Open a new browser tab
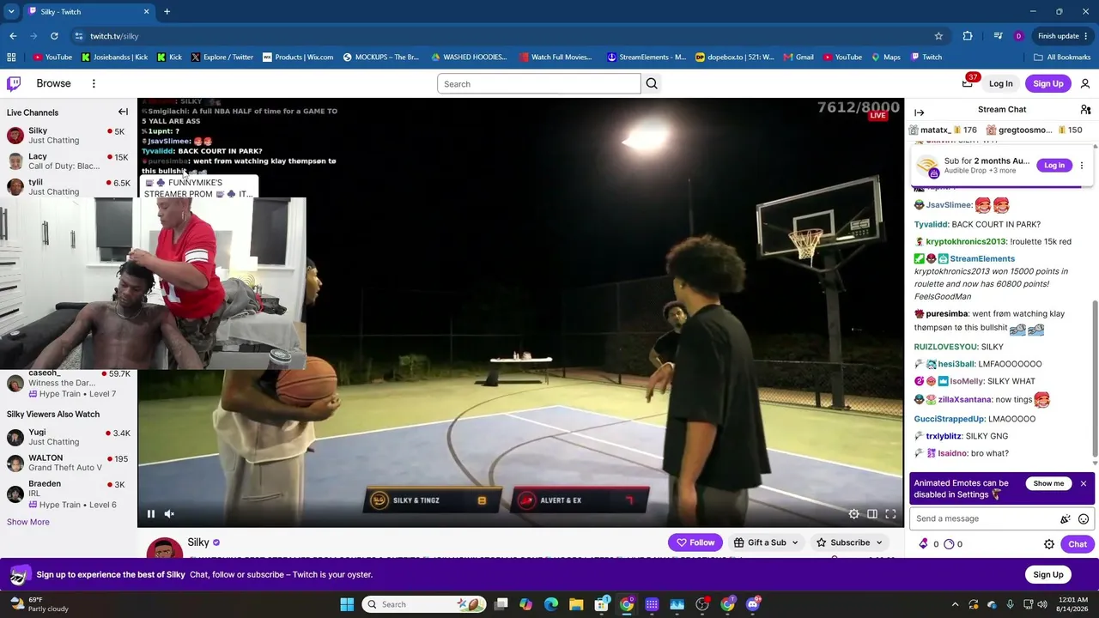The height and width of the screenshot is (618, 1099). [x=167, y=12]
